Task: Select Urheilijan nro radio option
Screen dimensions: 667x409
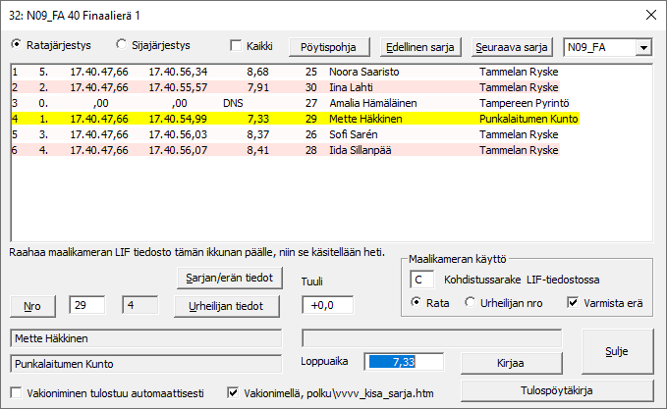Action: coord(473,304)
